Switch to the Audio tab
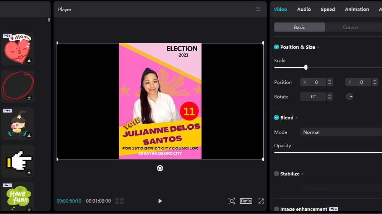Screen dimensions: 382x214 pos(304,9)
